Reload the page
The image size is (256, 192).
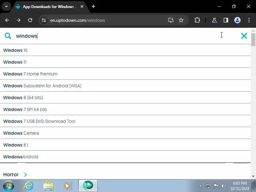(x=30, y=20)
